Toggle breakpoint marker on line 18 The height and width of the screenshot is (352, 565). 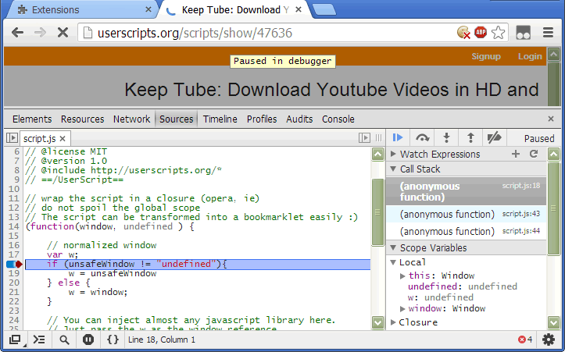point(14,264)
